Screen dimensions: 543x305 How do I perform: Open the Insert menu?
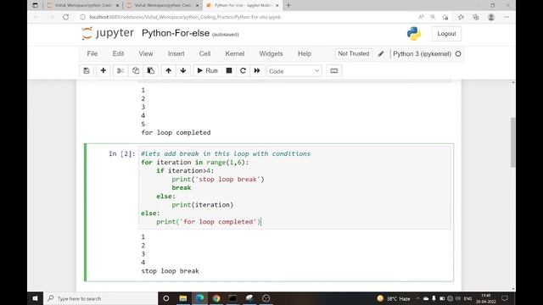[x=176, y=53]
